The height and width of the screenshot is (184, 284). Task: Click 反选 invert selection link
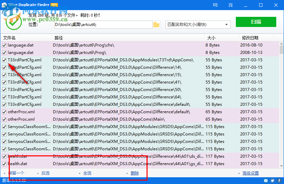45,173
